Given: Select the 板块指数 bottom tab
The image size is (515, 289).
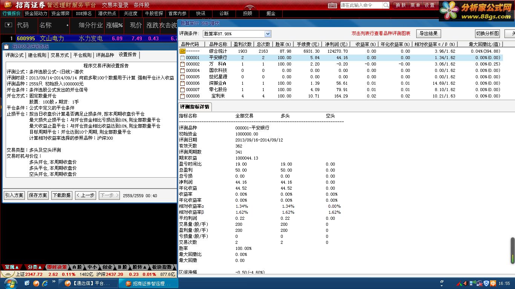Looking at the screenshot, I should (162, 267).
